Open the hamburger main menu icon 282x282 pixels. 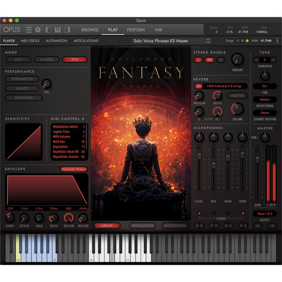29,30
